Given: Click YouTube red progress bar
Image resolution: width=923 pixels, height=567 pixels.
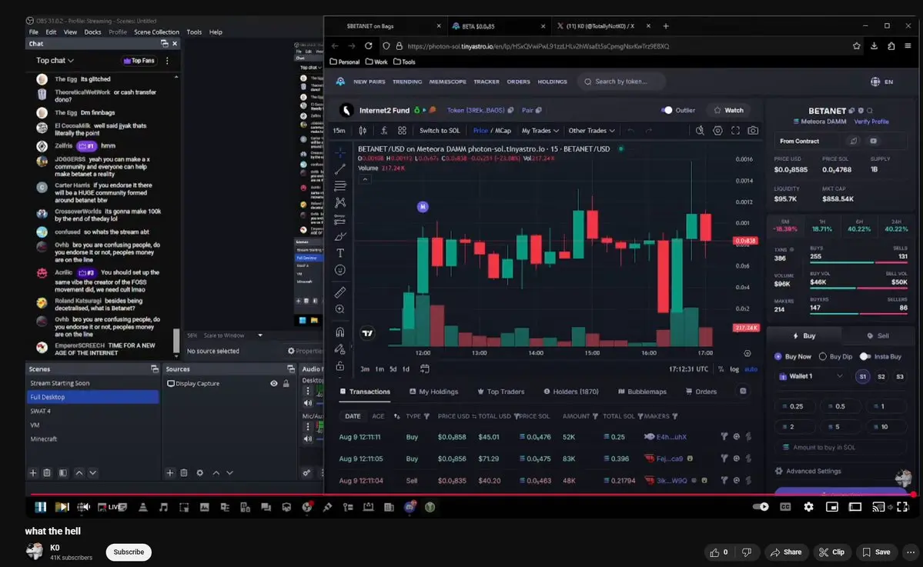Looking at the screenshot, I should pyautogui.click(x=471, y=495).
